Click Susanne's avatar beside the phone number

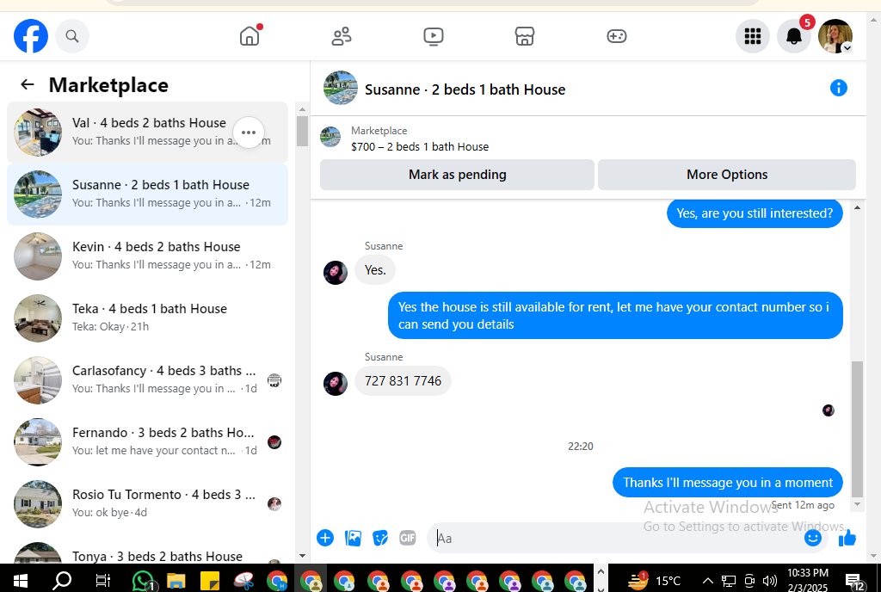[x=336, y=384]
